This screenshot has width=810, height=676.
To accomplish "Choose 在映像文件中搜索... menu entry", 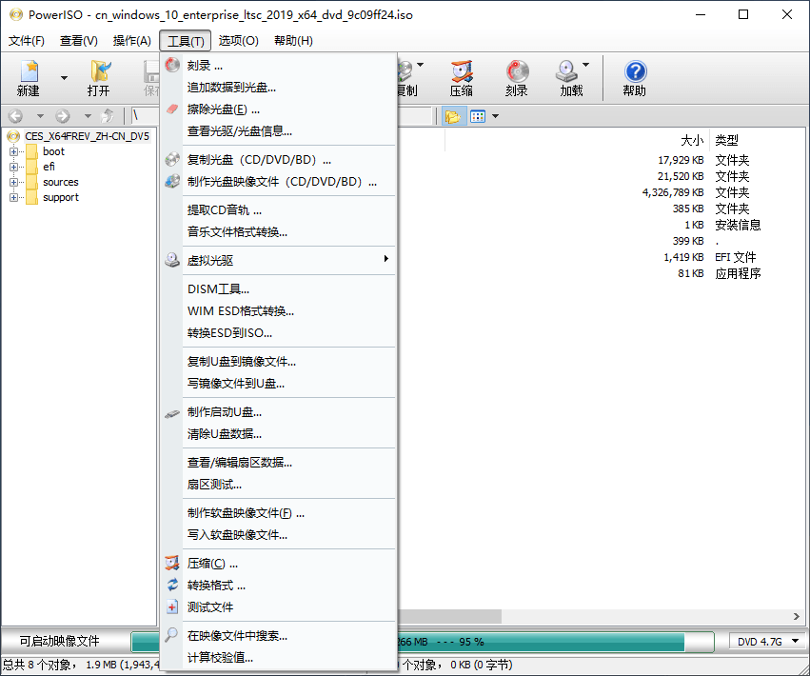I will point(279,636).
